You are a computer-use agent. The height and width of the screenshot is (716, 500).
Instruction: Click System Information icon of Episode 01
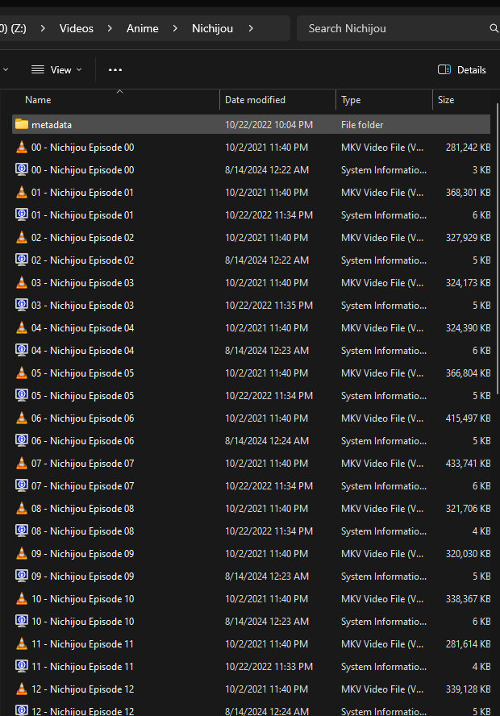point(22,214)
